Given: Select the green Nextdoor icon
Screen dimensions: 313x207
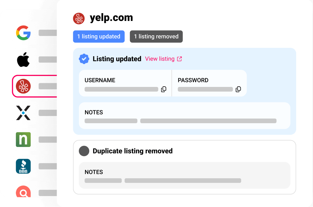Looking at the screenshot, I should (23, 139).
